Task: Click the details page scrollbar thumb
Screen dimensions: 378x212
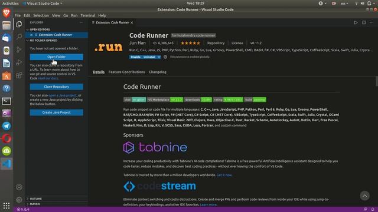Action: coord(377,81)
